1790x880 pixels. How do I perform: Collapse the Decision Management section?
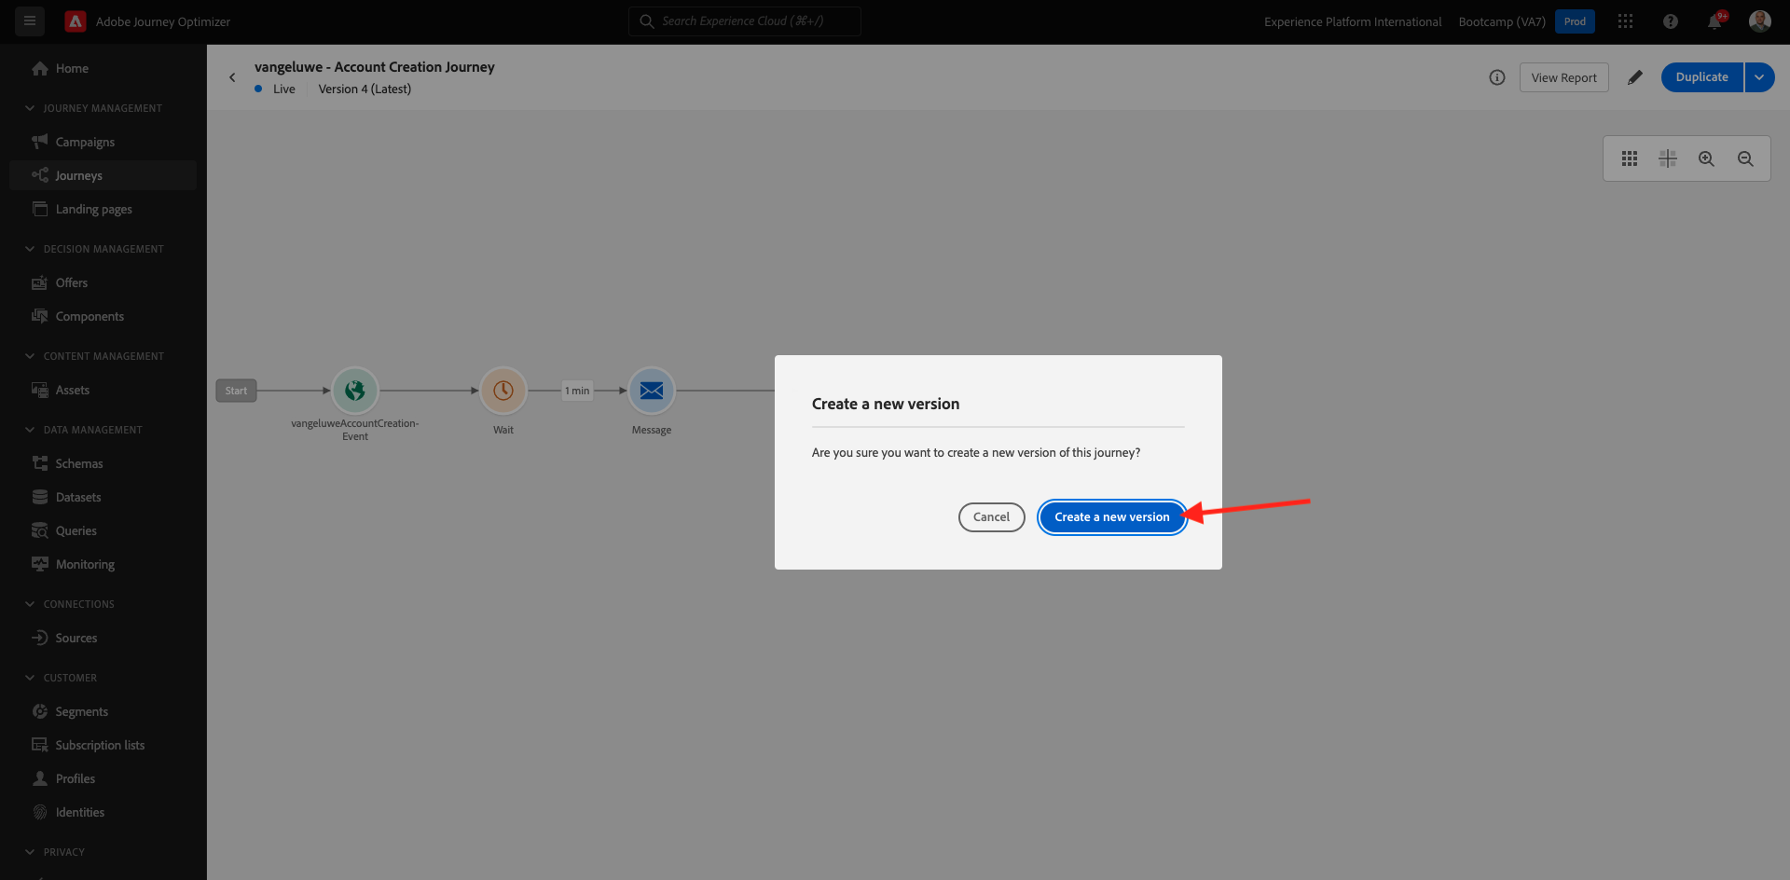pyautogui.click(x=30, y=249)
